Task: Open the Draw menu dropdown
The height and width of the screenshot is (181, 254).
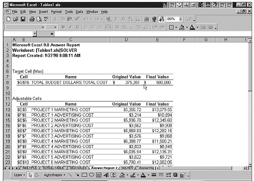Action: [19, 175]
